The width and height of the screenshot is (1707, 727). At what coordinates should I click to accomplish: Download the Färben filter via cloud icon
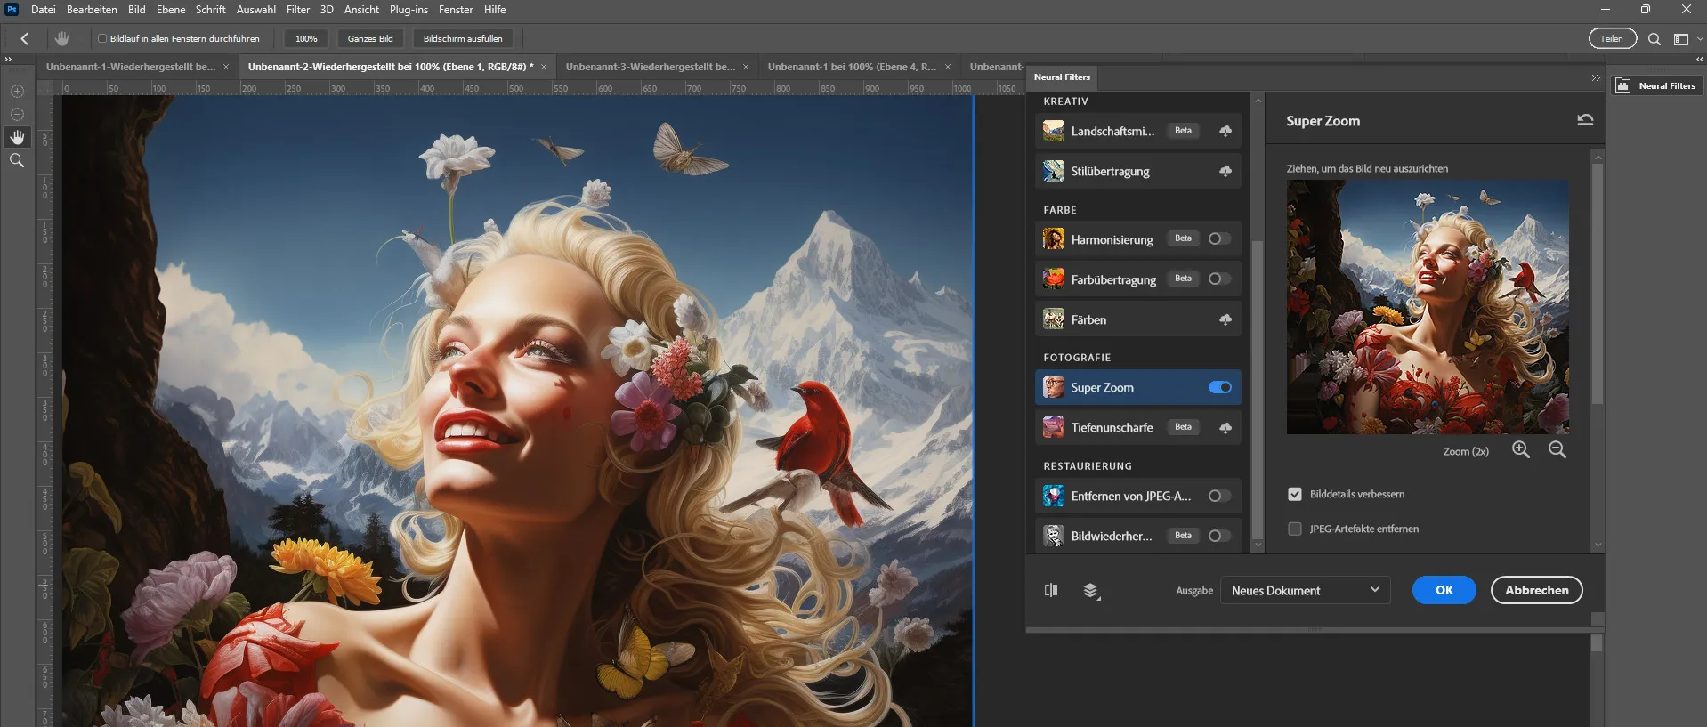(1226, 319)
